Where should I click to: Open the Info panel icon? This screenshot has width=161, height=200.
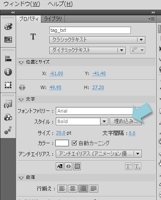pos(8,72)
